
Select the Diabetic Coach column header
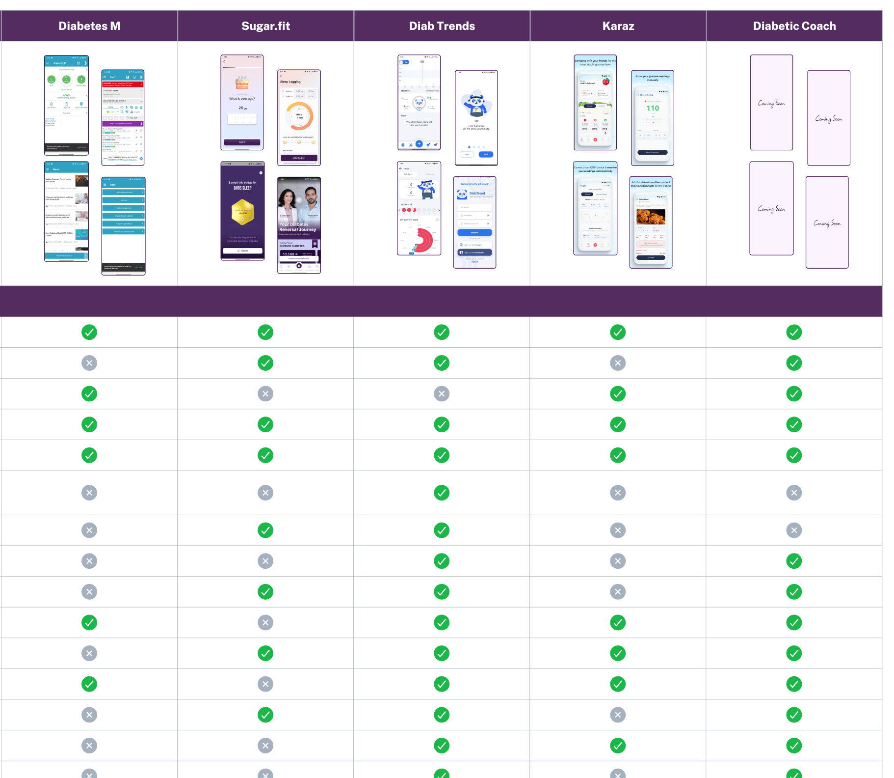tap(794, 26)
